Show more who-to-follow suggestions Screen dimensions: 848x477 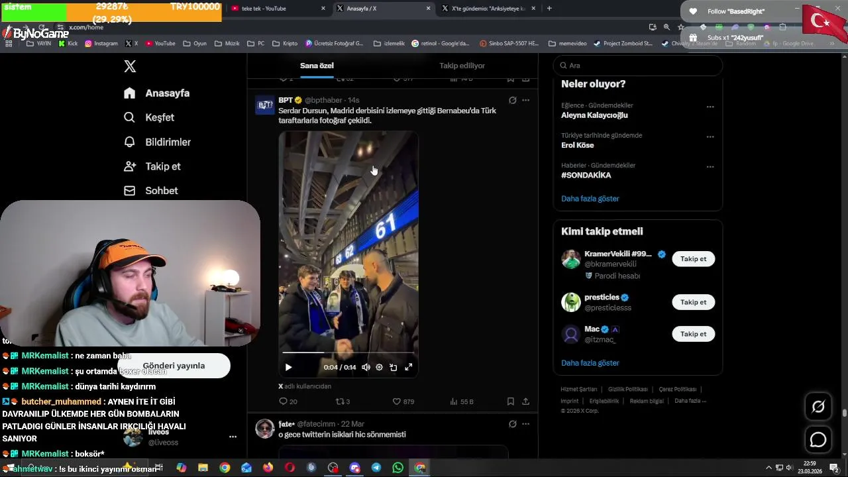[x=590, y=363]
